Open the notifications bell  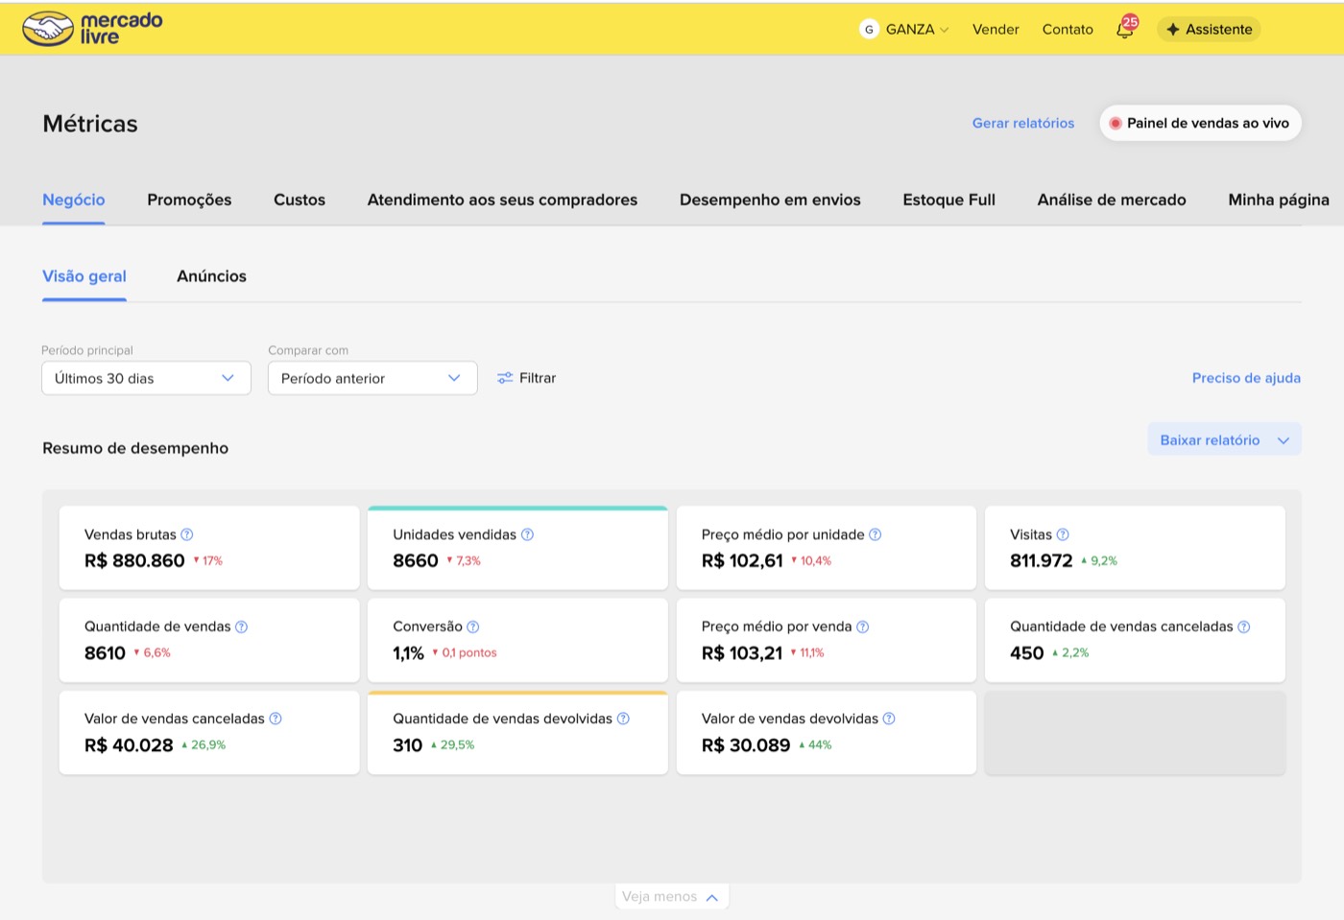[1125, 29]
